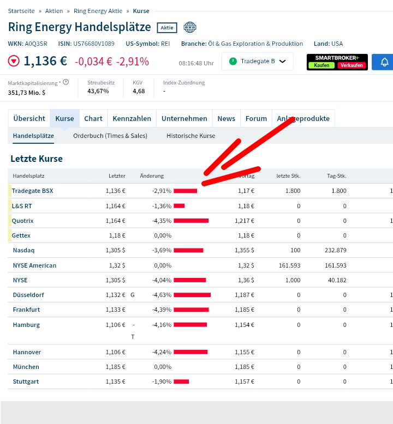Switch to the Übersicht tab
393x424 pixels.
click(x=29, y=118)
